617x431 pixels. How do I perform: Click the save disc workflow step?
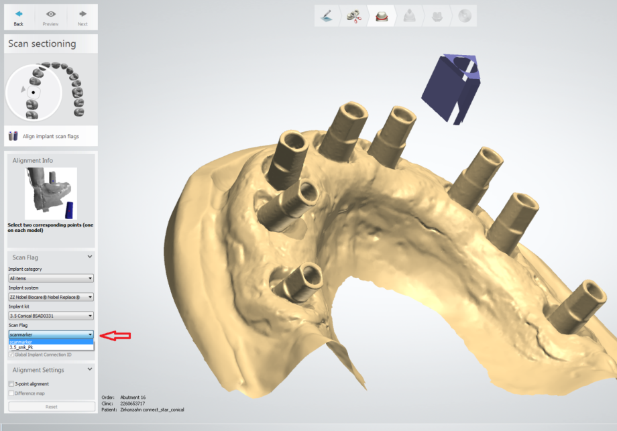tap(464, 16)
